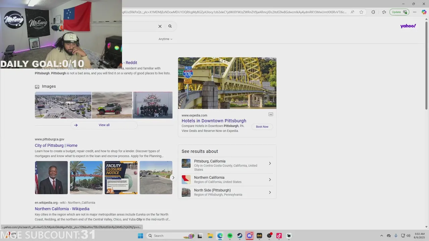Click the magnifier search icon in Yahoo search box
429x241 pixels.
(170, 26)
